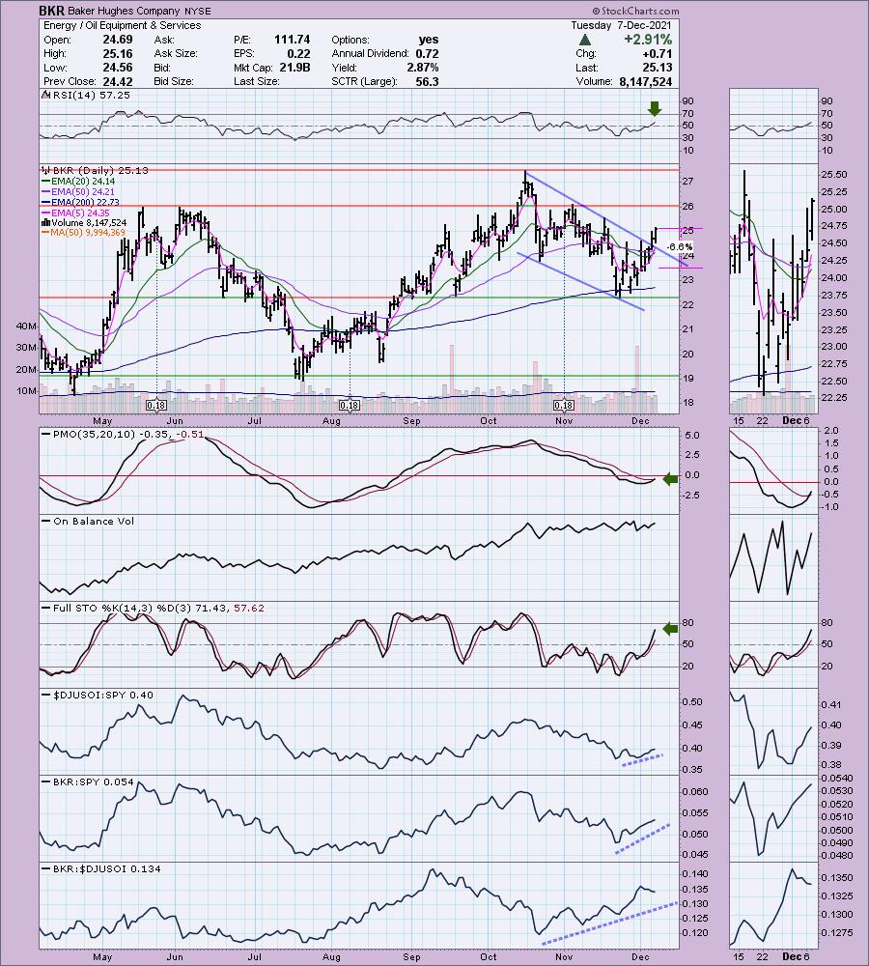Click the SCTR (Large) value 56.3
869x966 pixels.
click(428, 81)
